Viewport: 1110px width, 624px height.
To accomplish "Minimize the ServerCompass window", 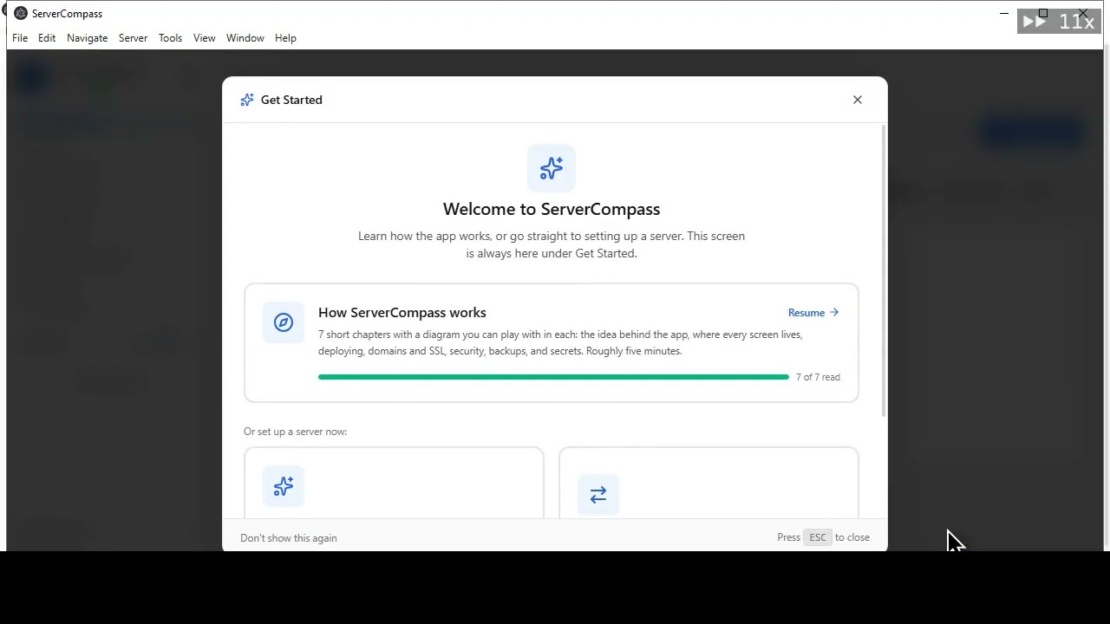I will click(x=1004, y=13).
